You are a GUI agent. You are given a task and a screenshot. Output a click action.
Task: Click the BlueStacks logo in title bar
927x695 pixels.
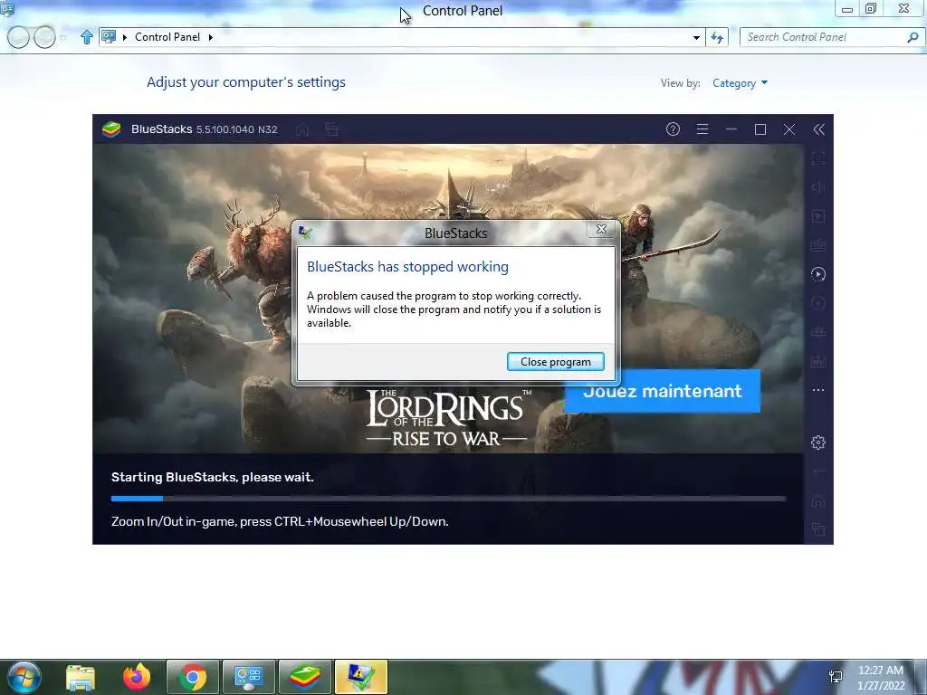pos(111,129)
